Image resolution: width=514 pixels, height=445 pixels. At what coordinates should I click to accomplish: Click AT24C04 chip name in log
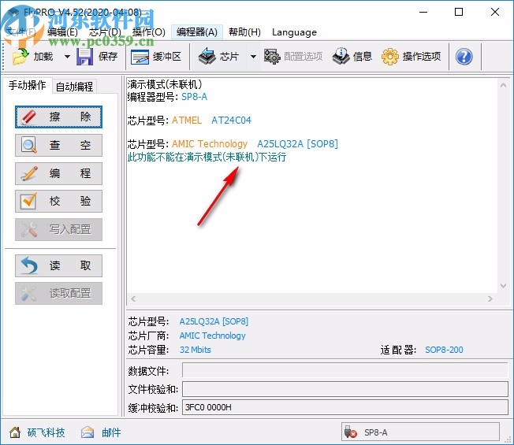coord(231,121)
